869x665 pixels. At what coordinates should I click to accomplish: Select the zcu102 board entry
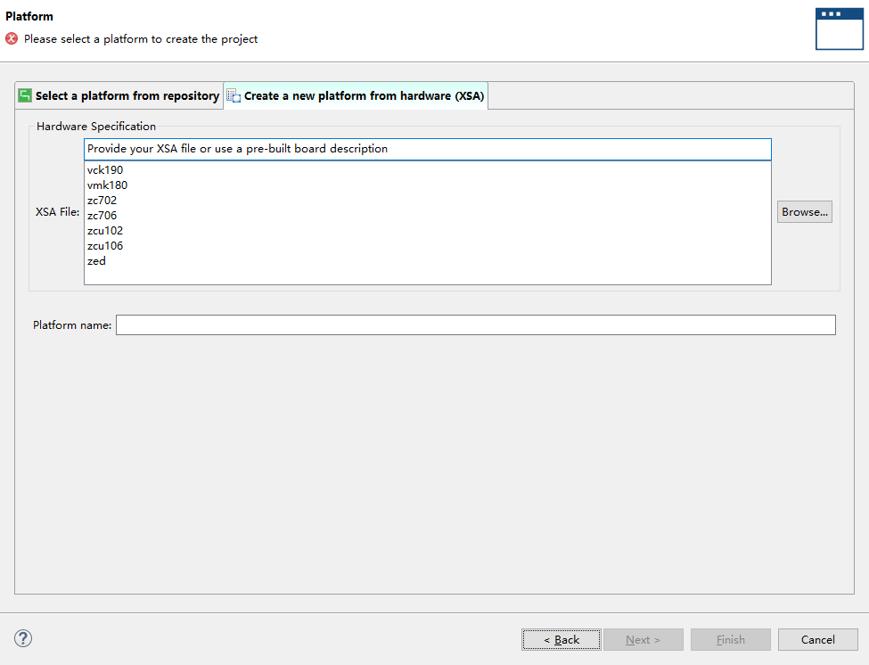click(105, 231)
